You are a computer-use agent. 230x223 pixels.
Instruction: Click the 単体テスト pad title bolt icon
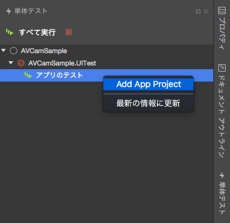tap(9, 11)
